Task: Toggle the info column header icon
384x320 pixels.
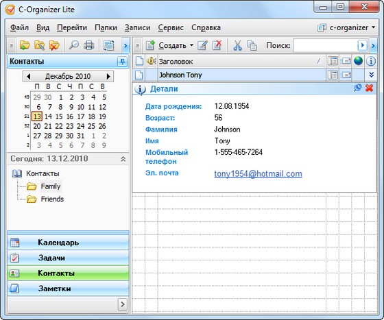Action: [371, 61]
